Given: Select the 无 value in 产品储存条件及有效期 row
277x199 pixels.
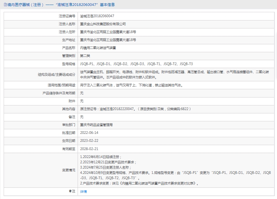Looking at the screenshot, I should (x=82, y=93).
